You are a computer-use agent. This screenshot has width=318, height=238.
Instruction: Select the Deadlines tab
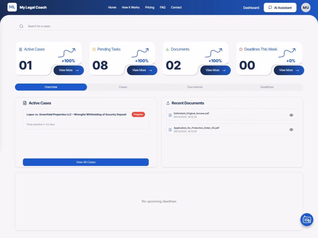[x=267, y=87]
